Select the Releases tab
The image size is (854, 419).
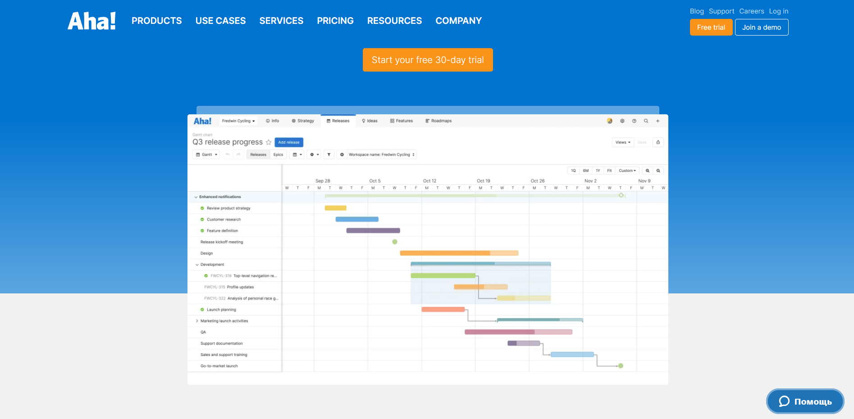tap(338, 121)
